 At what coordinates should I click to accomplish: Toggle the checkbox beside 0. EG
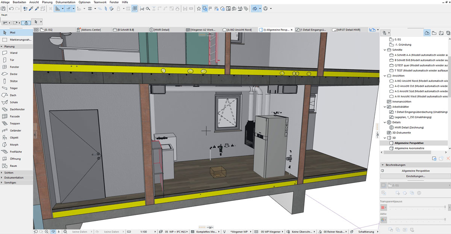pos(383,185)
